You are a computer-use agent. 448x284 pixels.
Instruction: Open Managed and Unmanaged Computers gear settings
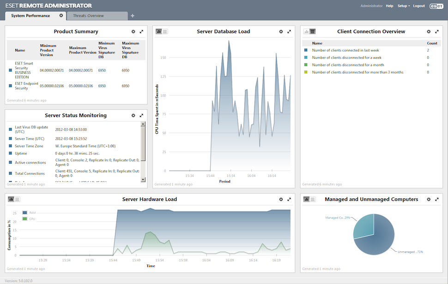point(429,200)
